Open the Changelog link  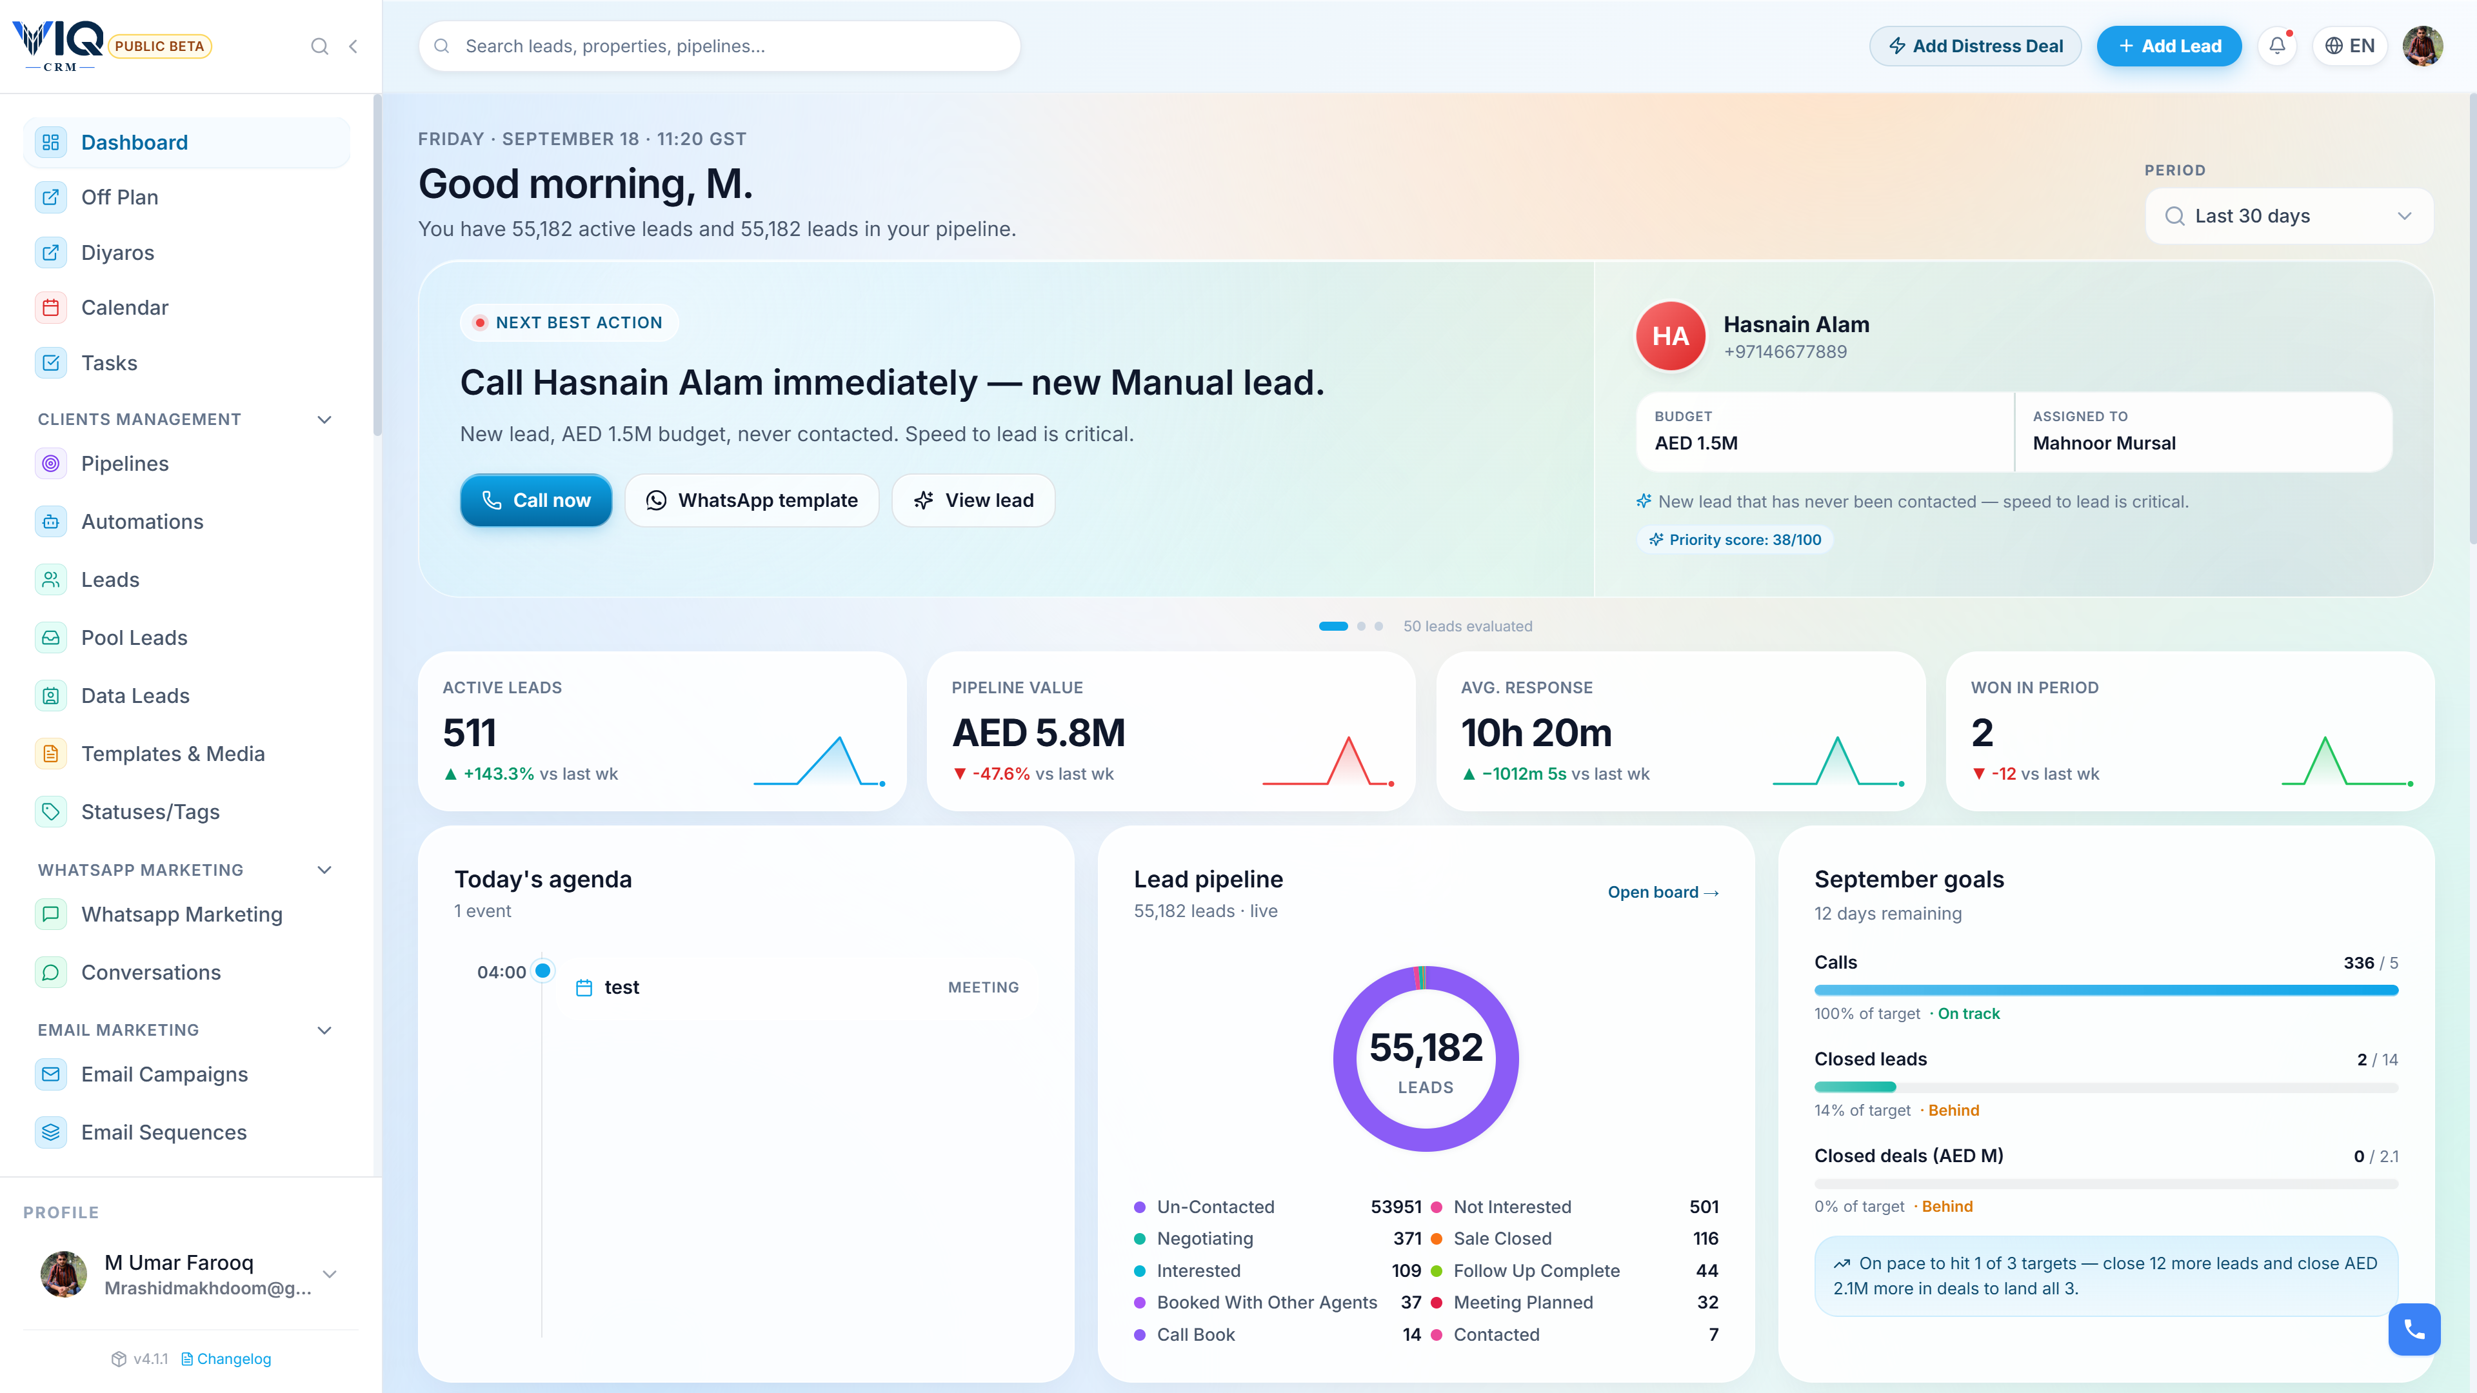227,1358
